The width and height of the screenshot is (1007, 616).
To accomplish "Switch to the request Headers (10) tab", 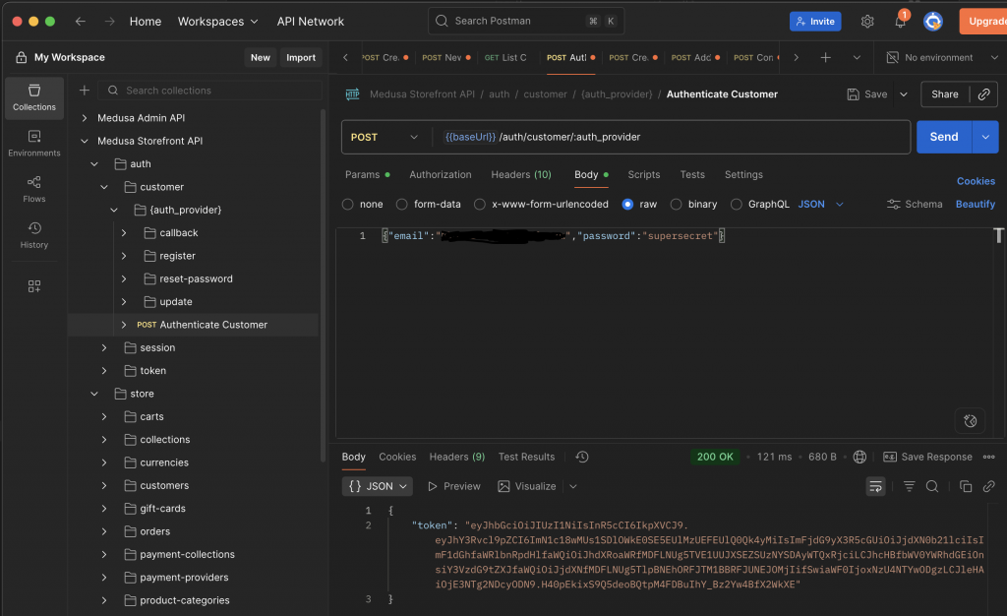I will (x=521, y=175).
